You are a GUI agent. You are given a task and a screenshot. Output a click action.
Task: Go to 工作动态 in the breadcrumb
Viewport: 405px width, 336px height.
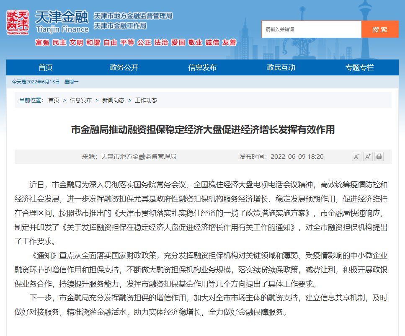146,100
